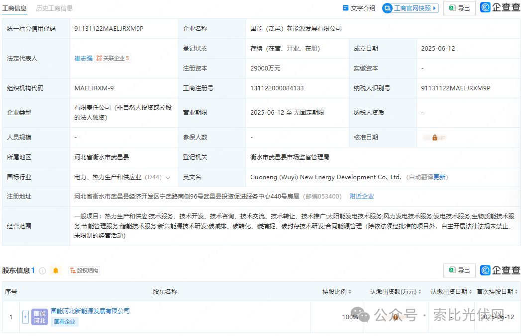This screenshot has width=521, height=336.
Task: Expand the 国标行业 industry dropdown chevron
Action: pyautogui.click(x=168, y=177)
